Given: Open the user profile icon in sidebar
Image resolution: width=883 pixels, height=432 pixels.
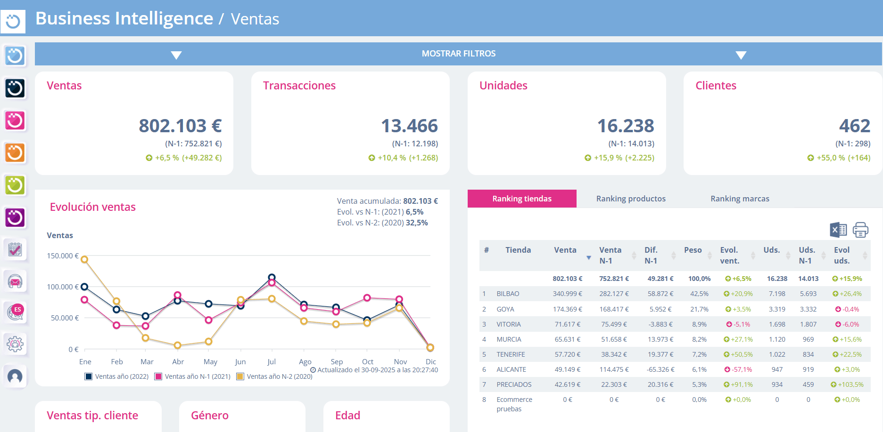Looking at the screenshot, I should 15,376.
